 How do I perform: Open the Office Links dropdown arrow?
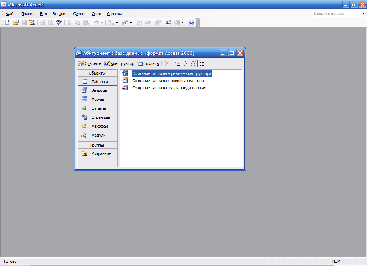coord(116,23)
